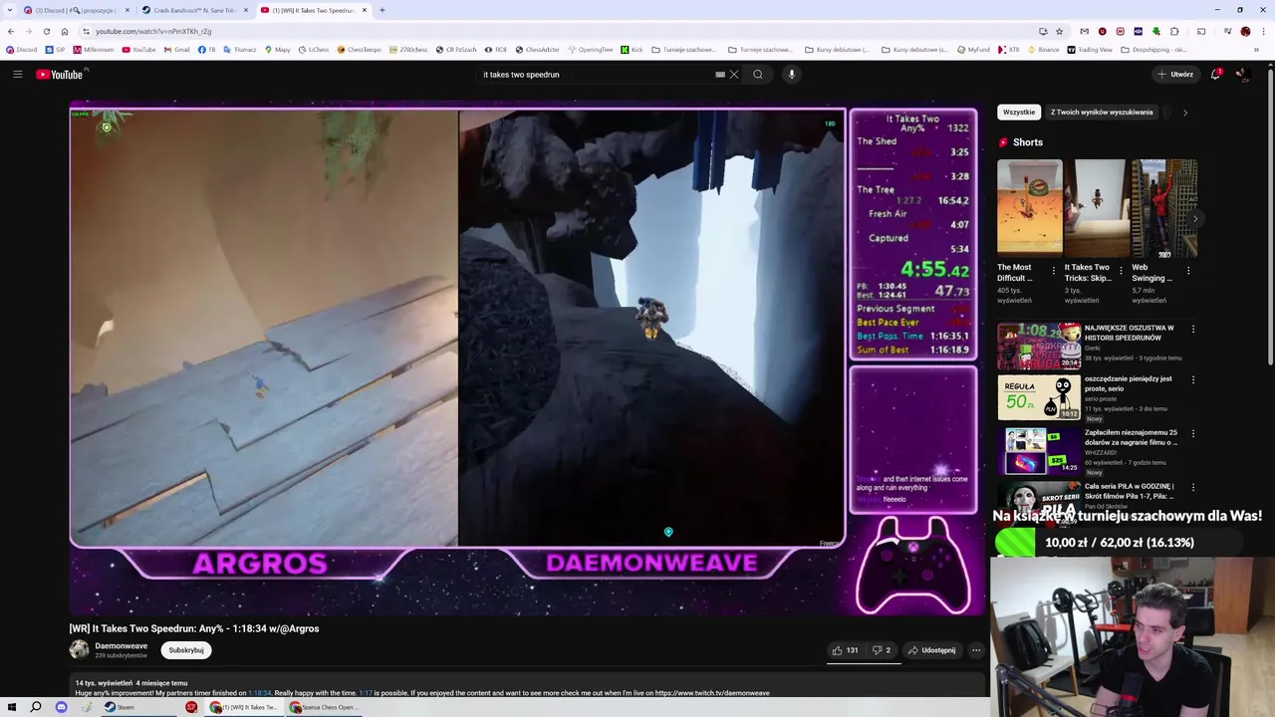Share the video via Udostępnij
The image size is (1275, 717).
(932, 650)
